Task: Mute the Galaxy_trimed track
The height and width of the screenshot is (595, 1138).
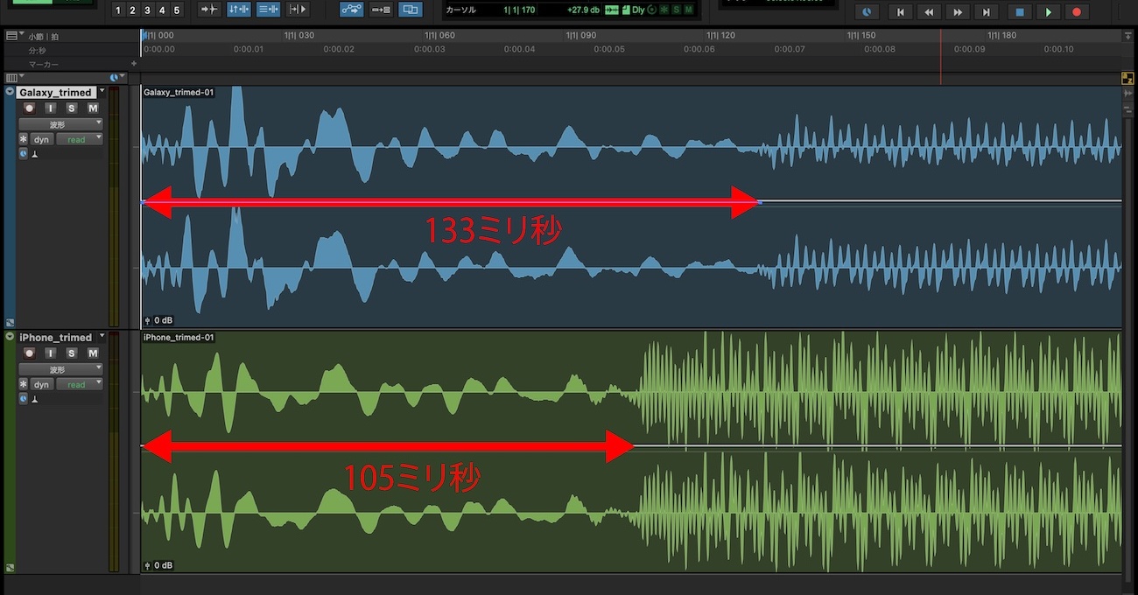Action: click(92, 108)
